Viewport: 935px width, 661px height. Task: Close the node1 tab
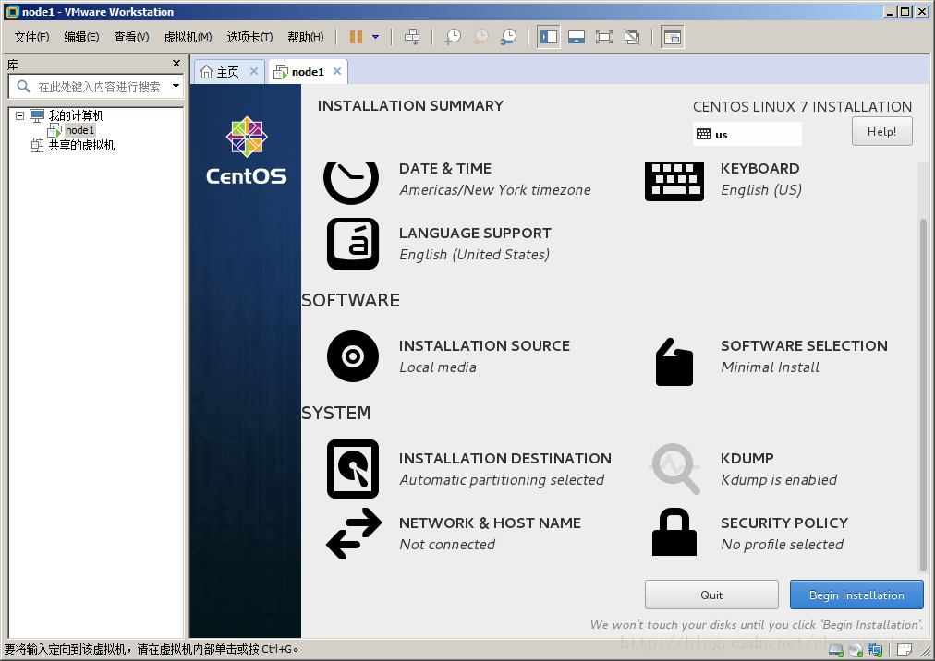click(x=337, y=71)
